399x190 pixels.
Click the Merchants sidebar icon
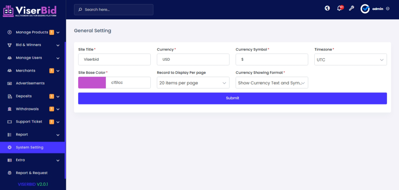click(10, 71)
